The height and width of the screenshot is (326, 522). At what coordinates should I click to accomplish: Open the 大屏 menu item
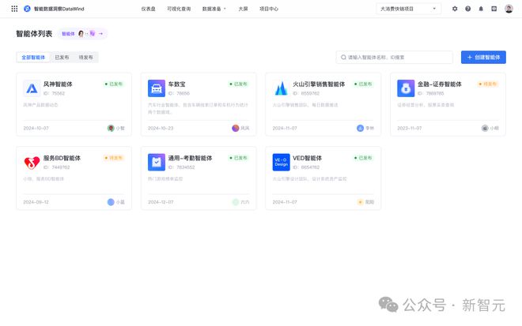tap(243, 9)
